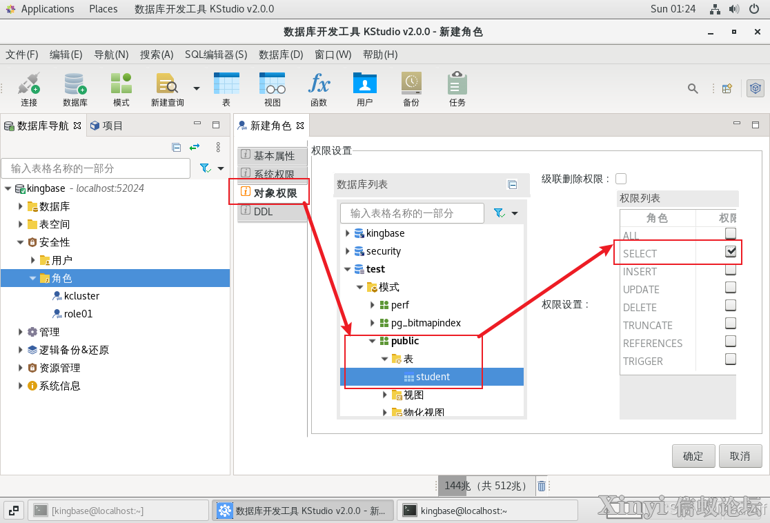Viewport: 770px width, 523px height.
Task: Expand the security database node
Action: (347, 251)
